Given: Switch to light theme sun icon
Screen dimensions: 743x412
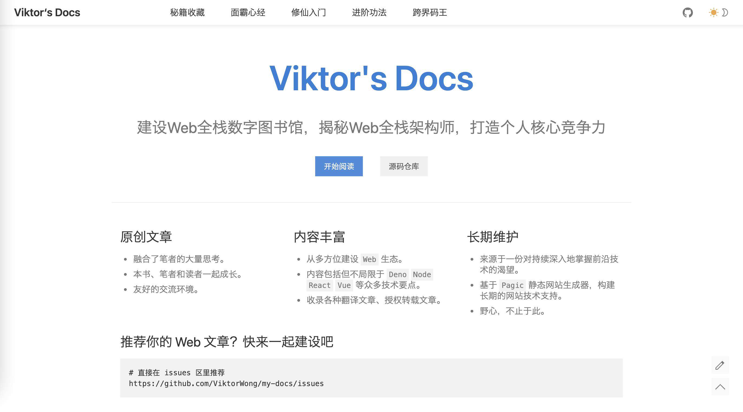Looking at the screenshot, I should pyautogui.click(x=713, y=12).
